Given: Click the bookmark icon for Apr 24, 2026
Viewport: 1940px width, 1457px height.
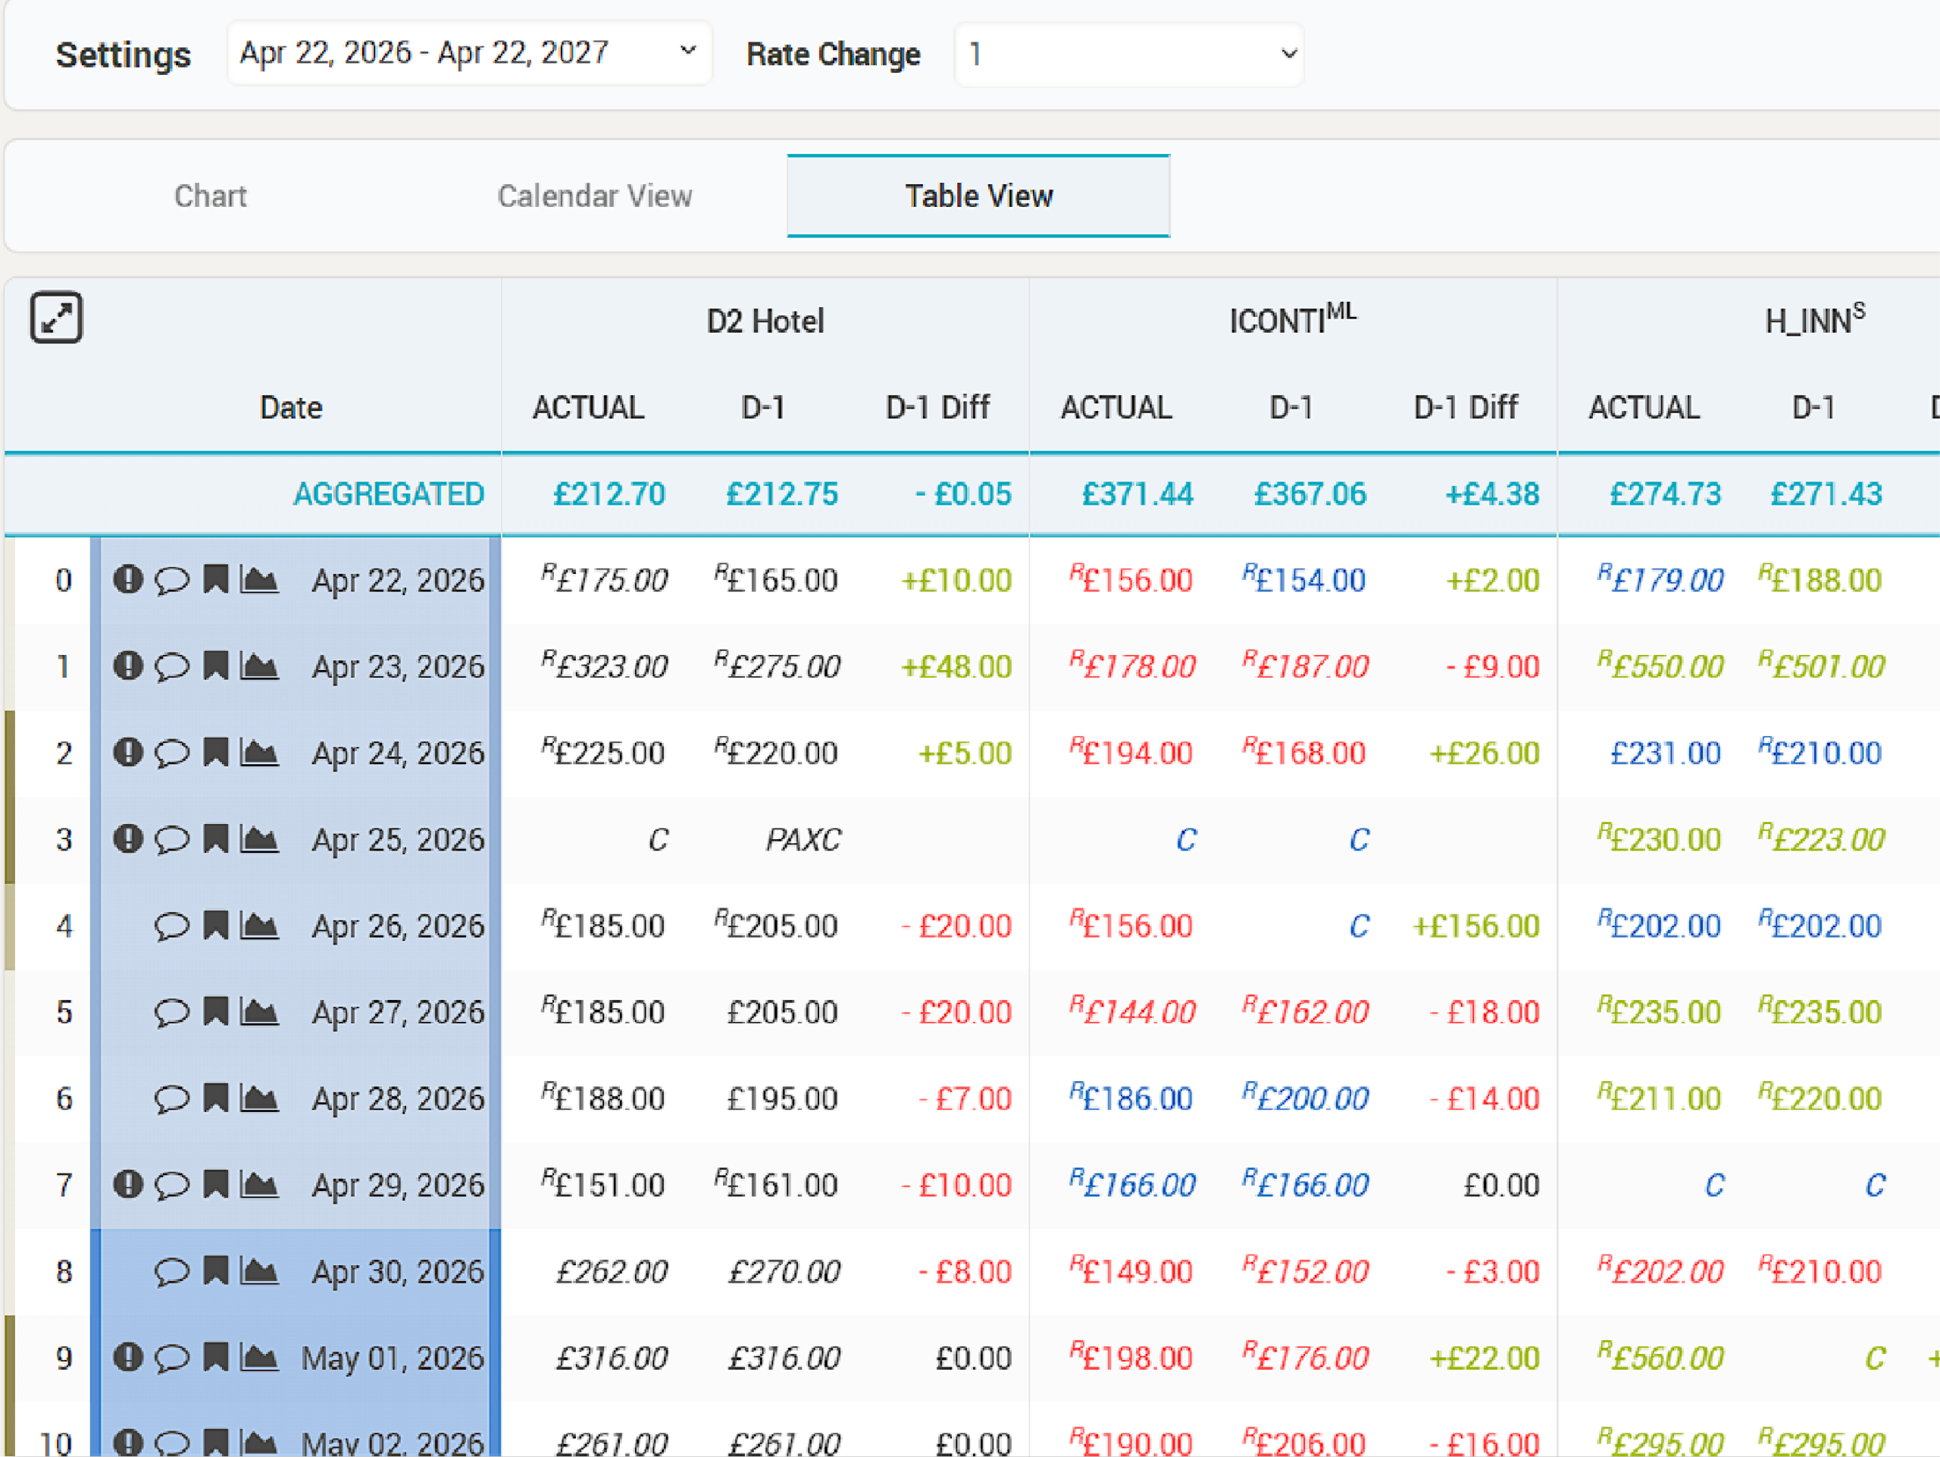Looking at the screenshot, I should (x=216, y=753).
